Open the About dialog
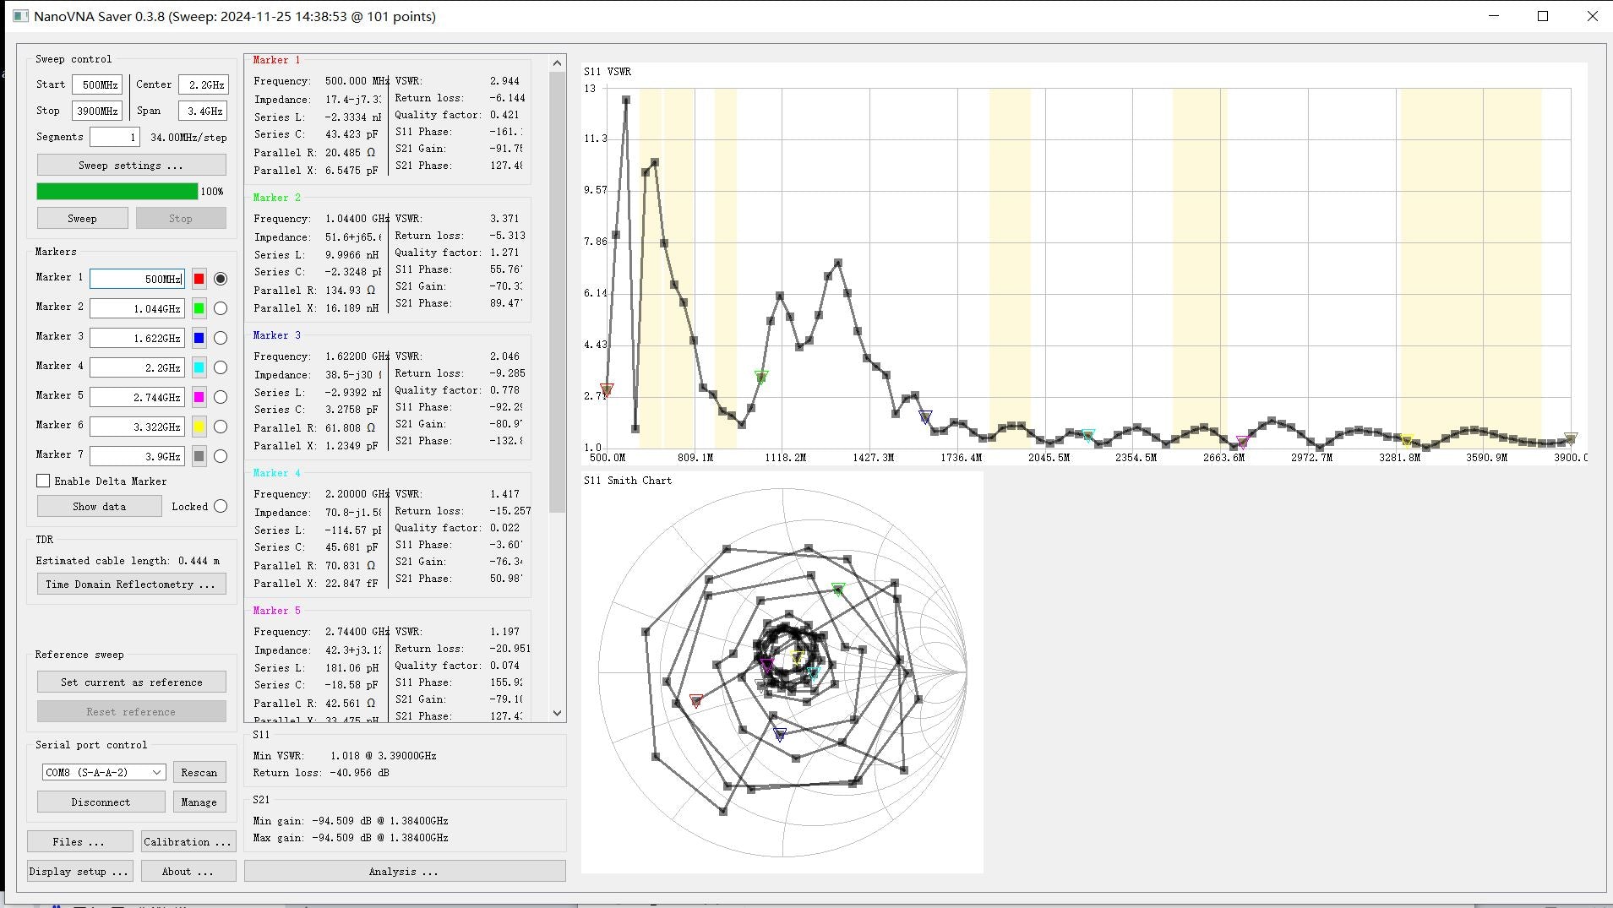1613x908 pixels. pos(188,871)
